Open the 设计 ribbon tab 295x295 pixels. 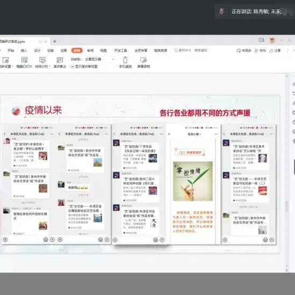click(x=37, y=51)
